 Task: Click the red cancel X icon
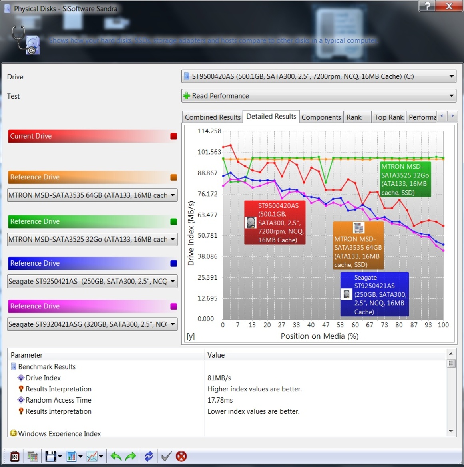tap(181, 456)
